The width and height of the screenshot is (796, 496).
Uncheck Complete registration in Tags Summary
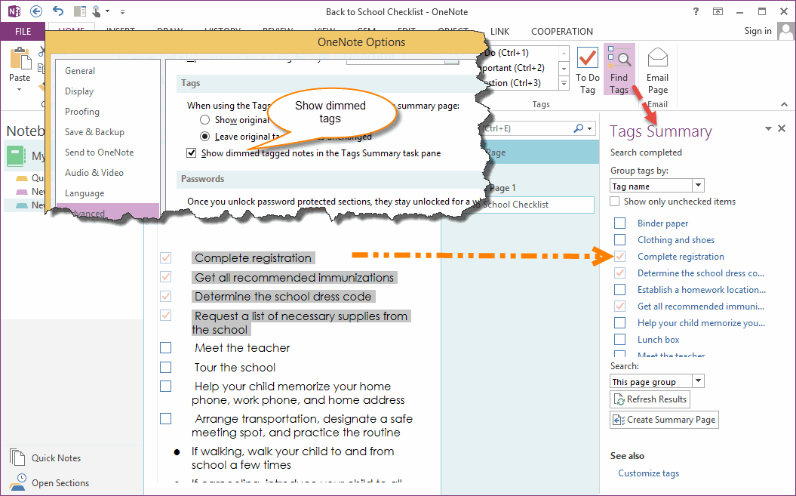pyautogui.click(x=620, y=256)
